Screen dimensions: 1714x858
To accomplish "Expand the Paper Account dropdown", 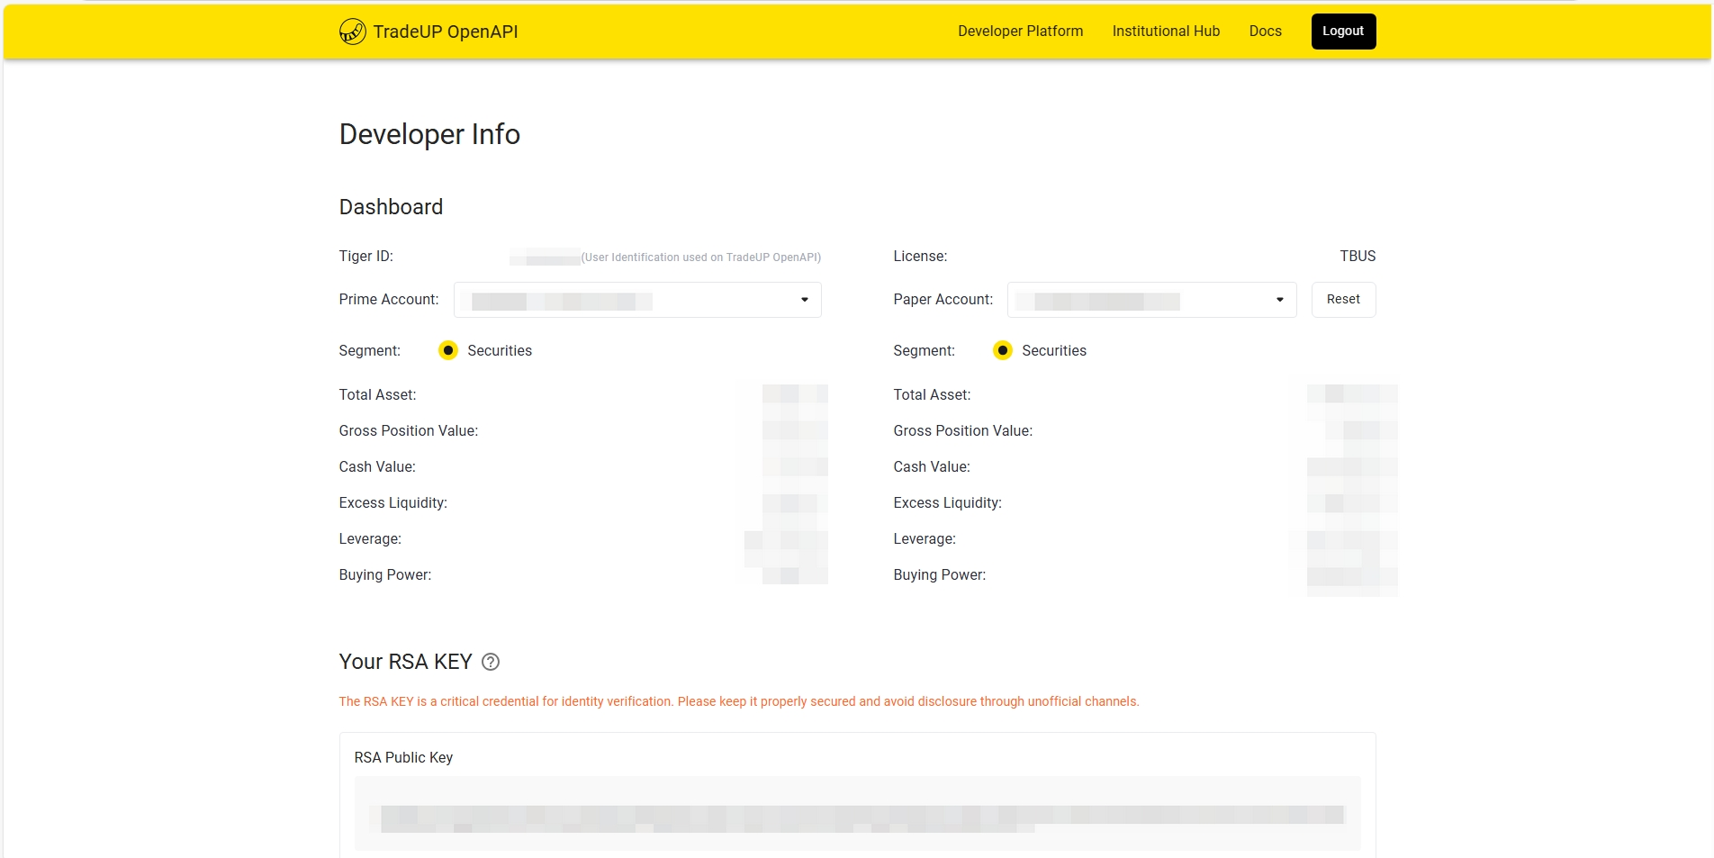I will pyautogui.click(x=1152, y=300).
